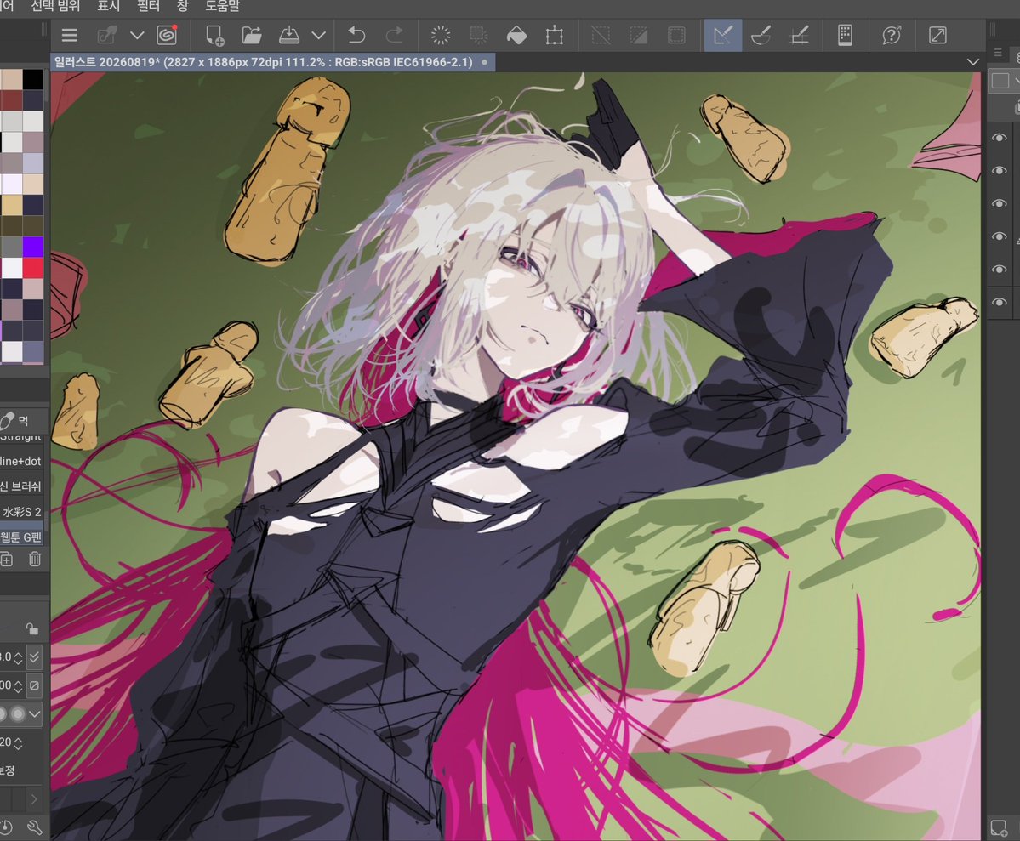Expand the brush shape dropdown
1020x841 pixels.
(x=35, y=713)
